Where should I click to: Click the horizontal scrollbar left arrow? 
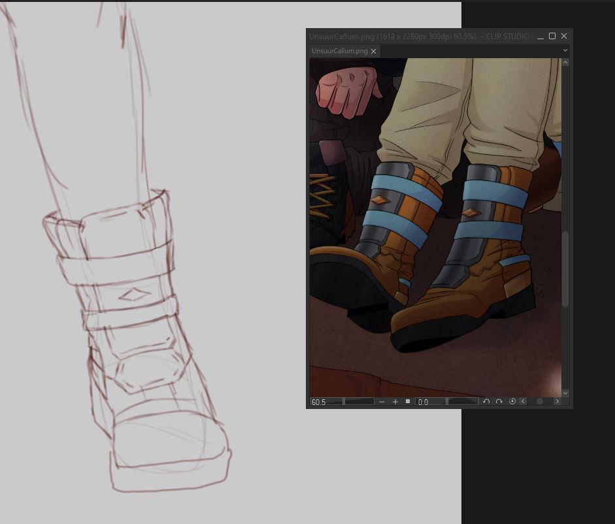pos(523,401)
